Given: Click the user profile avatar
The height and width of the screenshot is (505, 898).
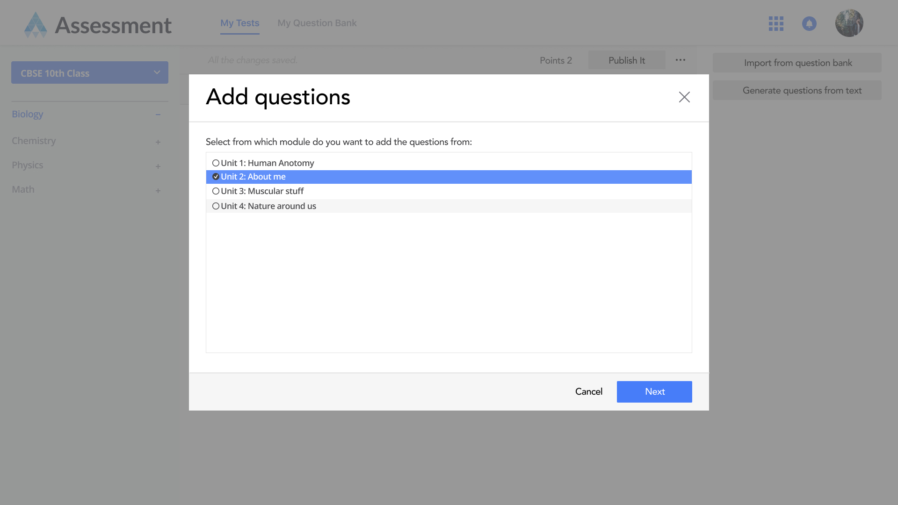Looking at the screenshot, I should click(849, 23).
